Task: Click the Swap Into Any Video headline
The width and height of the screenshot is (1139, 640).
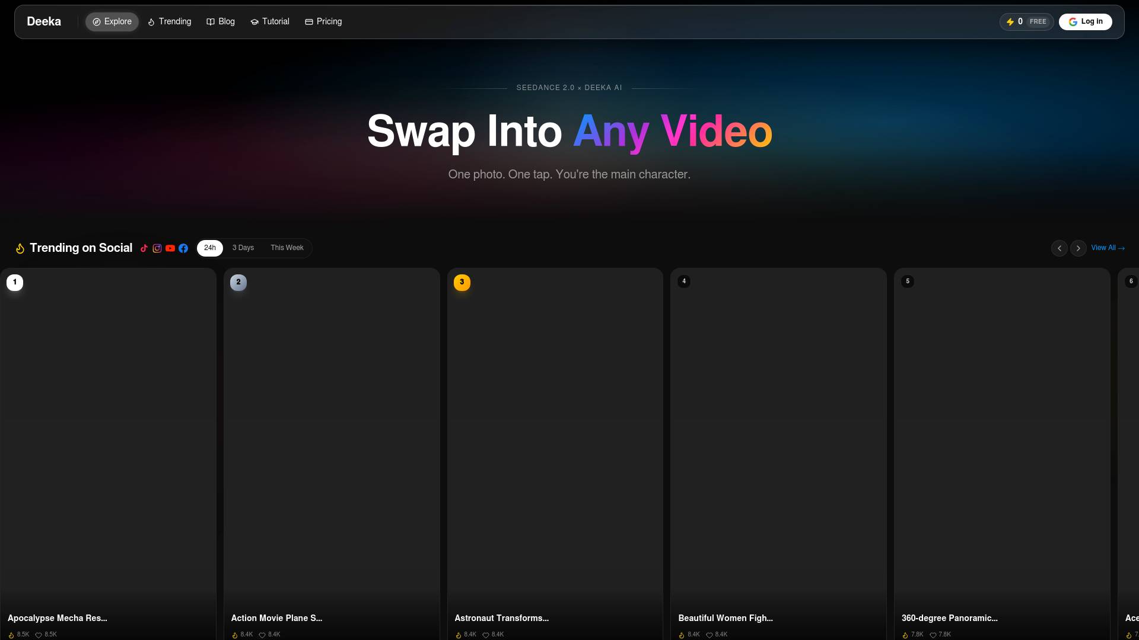Action: 569,132
